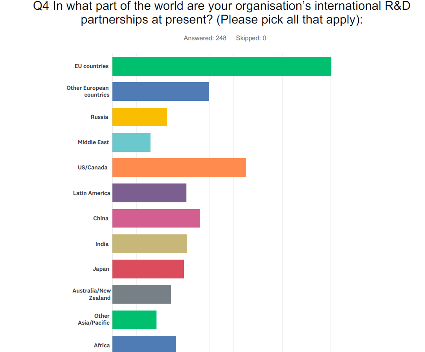
Task: Click the yellow Russia bar
Action: tap(140, 117)
